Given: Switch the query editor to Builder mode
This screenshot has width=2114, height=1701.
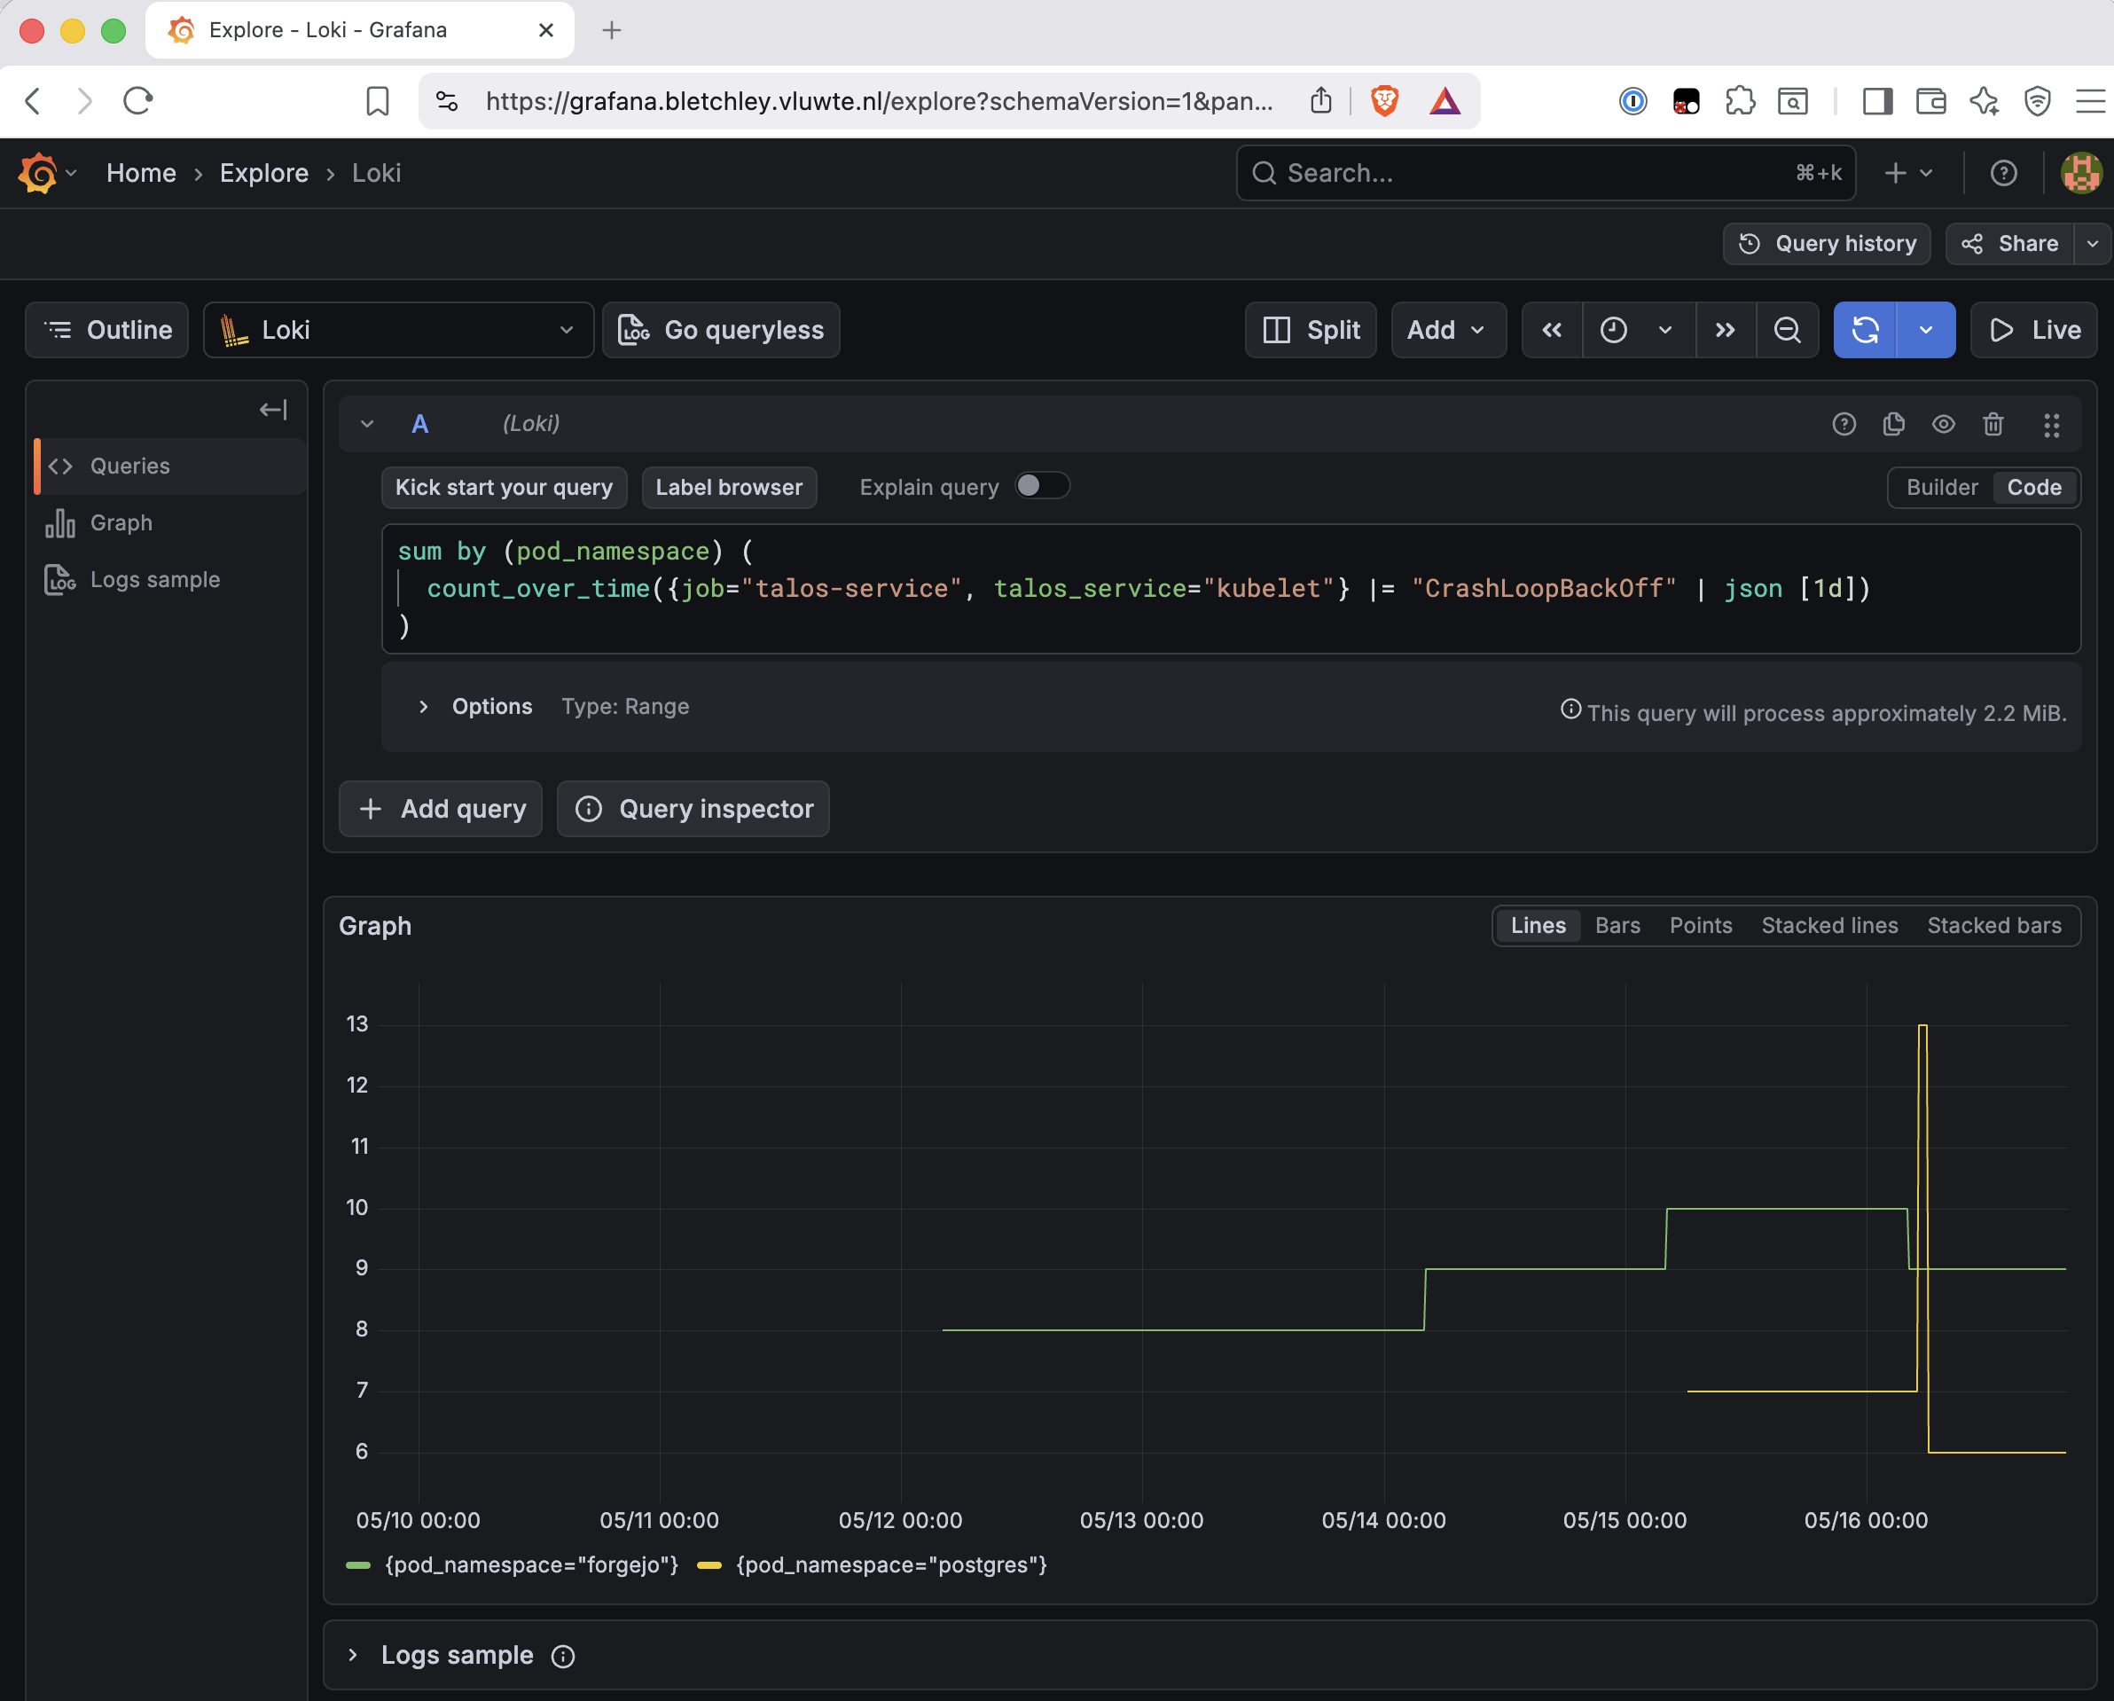Looking at the screenshot, I should coord(1941,487).
